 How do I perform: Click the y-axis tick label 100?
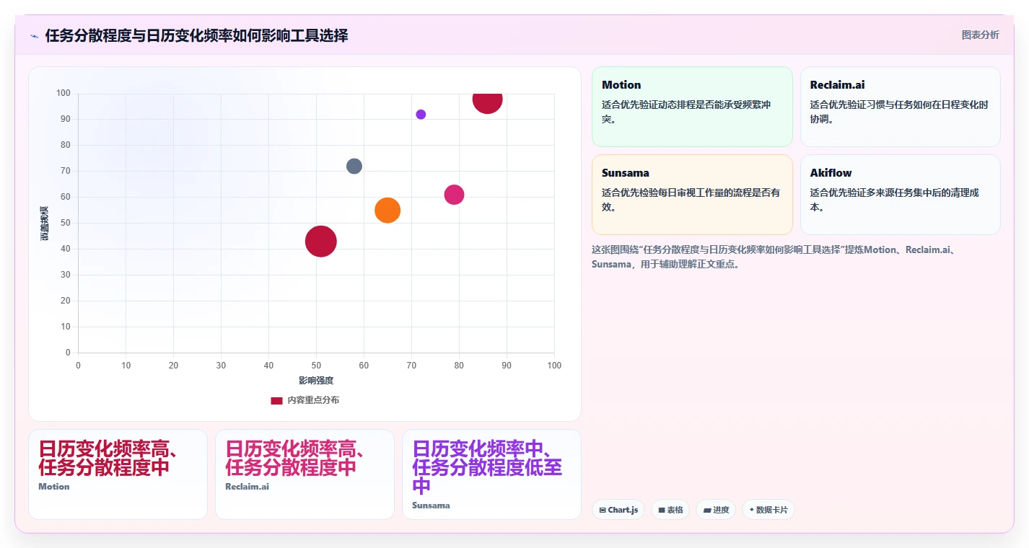pos(64,93)
